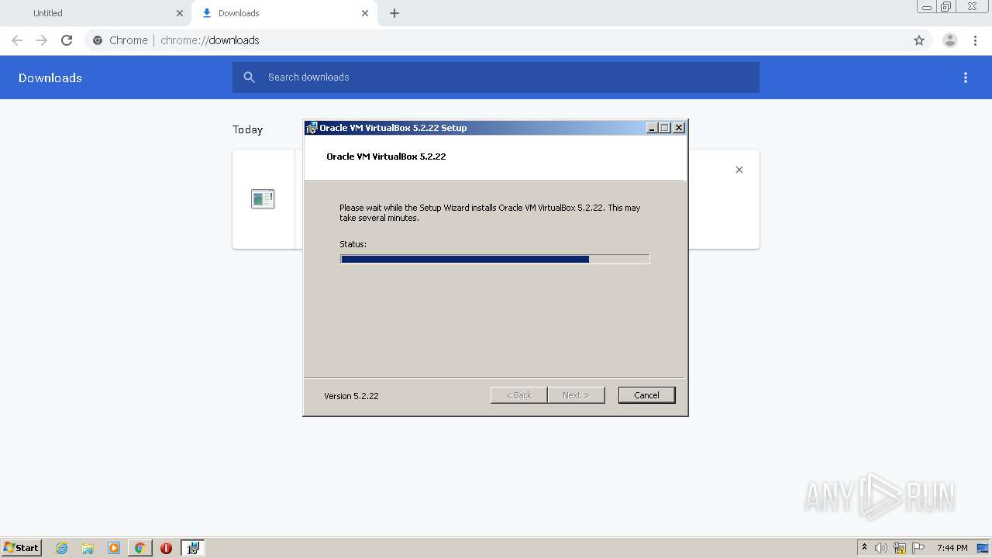
Task: Click the chrome://downloads address bar
Action: pyautogui.click(x=496, y=40)
